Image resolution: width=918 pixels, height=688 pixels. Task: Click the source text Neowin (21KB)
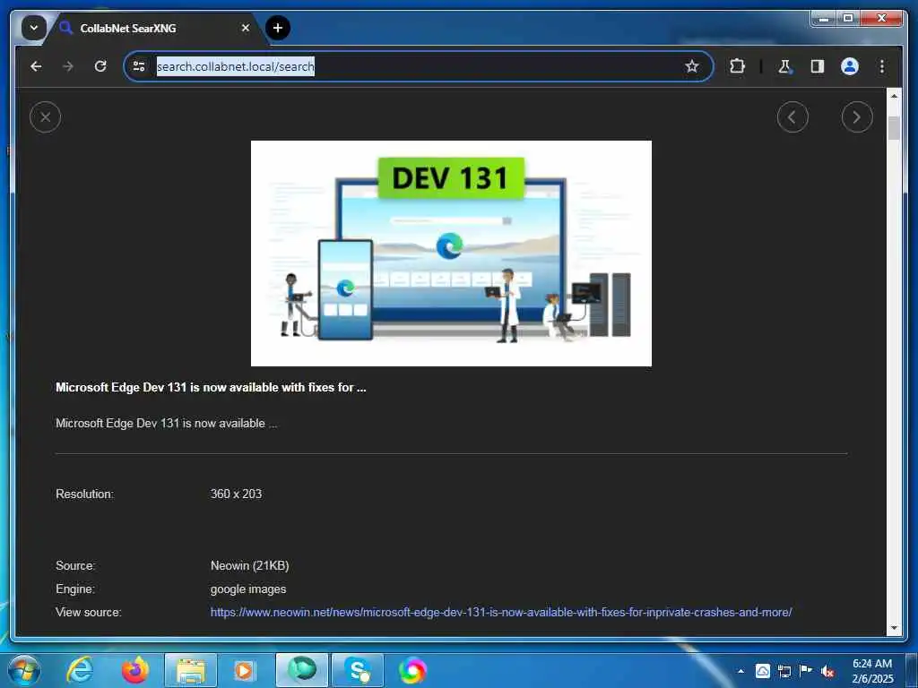click(x=249, y=566)
